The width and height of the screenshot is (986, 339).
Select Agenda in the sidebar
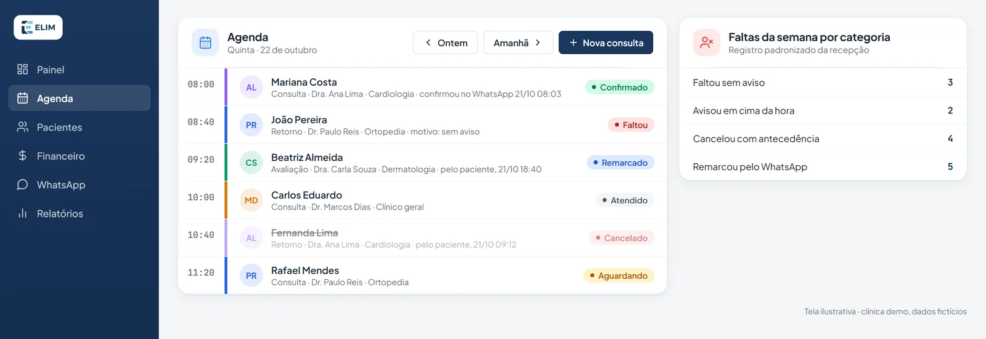[x=79, y=98]
